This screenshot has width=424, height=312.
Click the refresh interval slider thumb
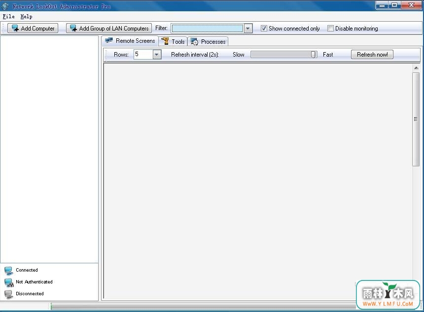pyautogui.click(x=313, y=55)
